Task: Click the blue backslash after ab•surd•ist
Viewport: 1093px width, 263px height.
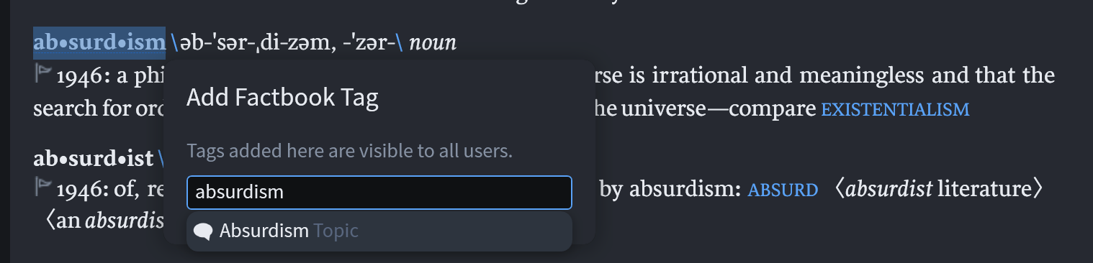Action: 161,157
